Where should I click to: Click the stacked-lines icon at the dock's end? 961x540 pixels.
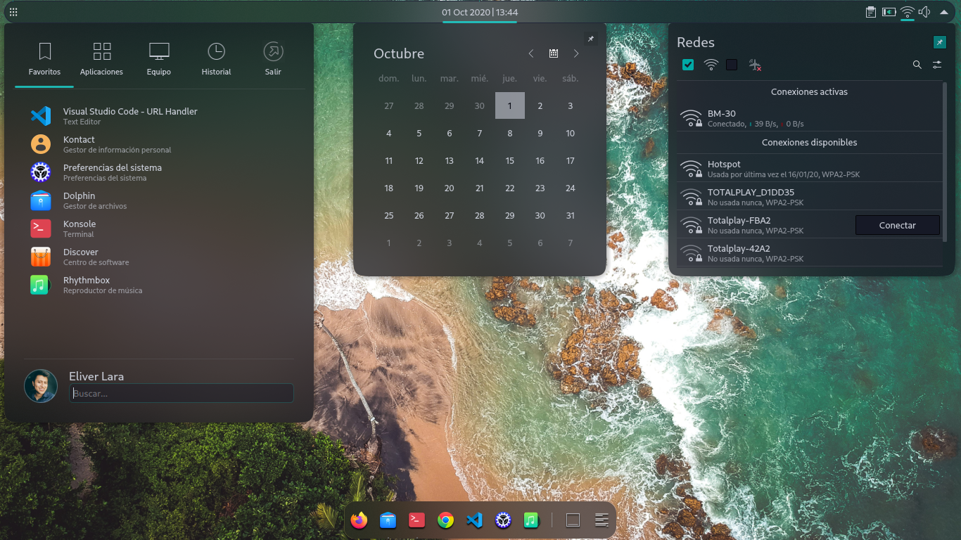[x=602, y=520]
